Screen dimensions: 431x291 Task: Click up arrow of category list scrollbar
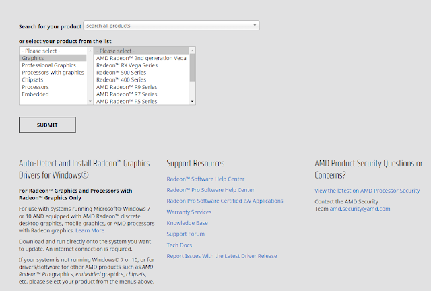coord(90,51)
